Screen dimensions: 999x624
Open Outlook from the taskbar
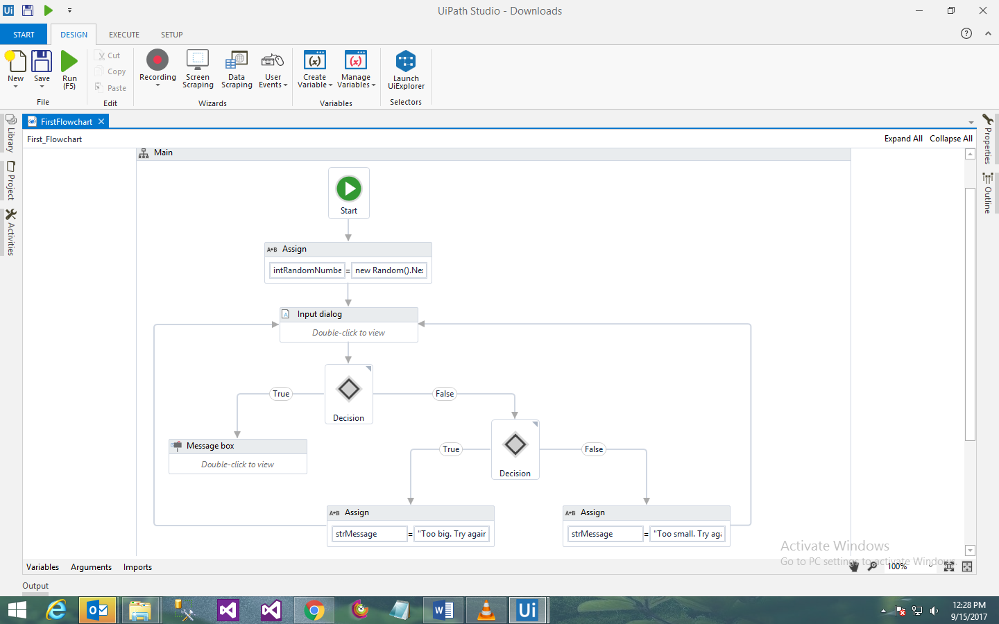coord(98,610)
